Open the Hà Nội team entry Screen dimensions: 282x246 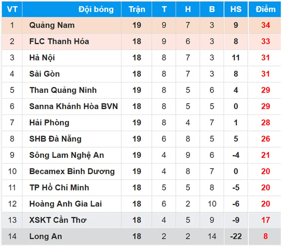point(42,58)
